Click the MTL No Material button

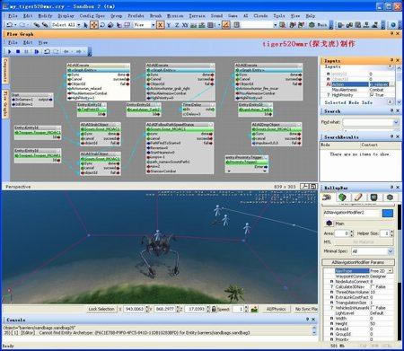(364, 241)
